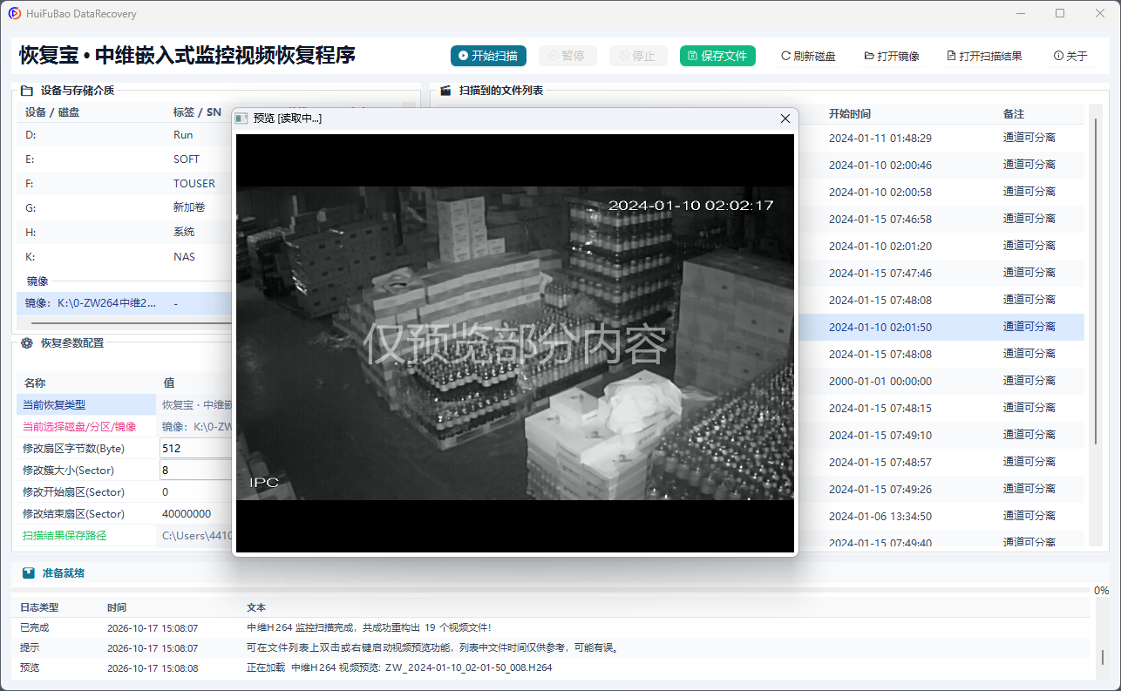Viewport: 1121px width, 691px height.
Task: Edit the 修改扇区字节数 field showing 512
Action: (196, 449)
